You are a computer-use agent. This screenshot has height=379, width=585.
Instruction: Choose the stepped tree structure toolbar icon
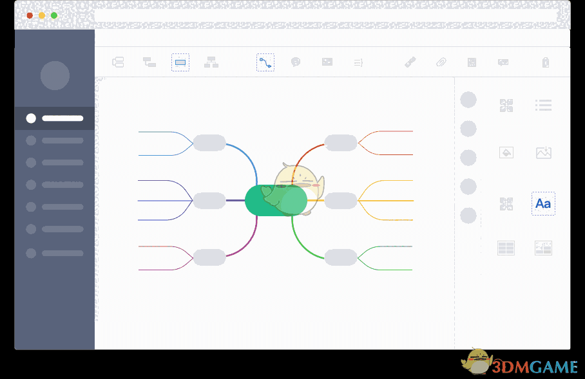149,62
